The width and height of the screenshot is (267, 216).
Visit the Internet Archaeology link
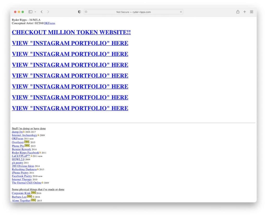coord(25,135)
